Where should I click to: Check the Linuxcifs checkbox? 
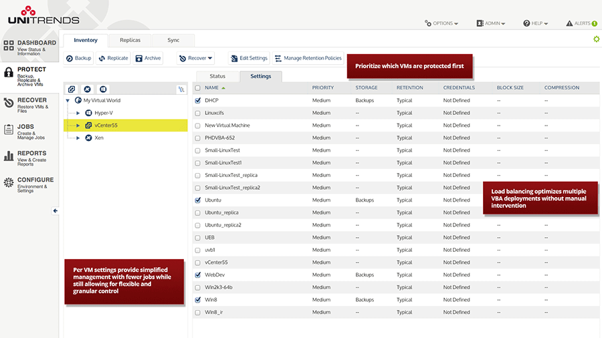point(198,113)
